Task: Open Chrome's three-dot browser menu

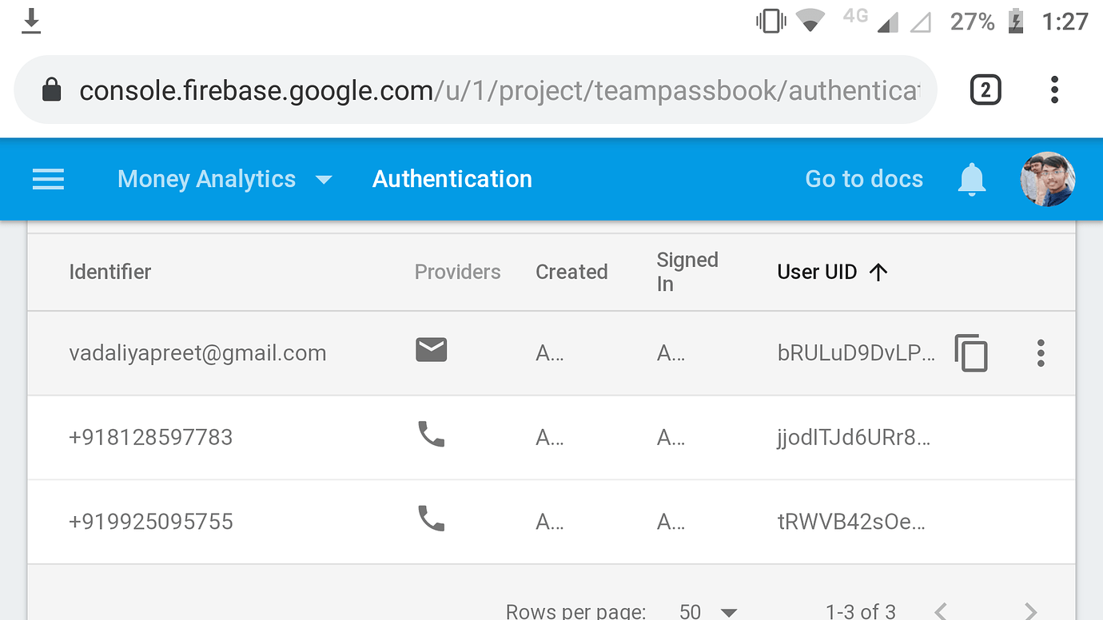Action: tap(1053, 89)
